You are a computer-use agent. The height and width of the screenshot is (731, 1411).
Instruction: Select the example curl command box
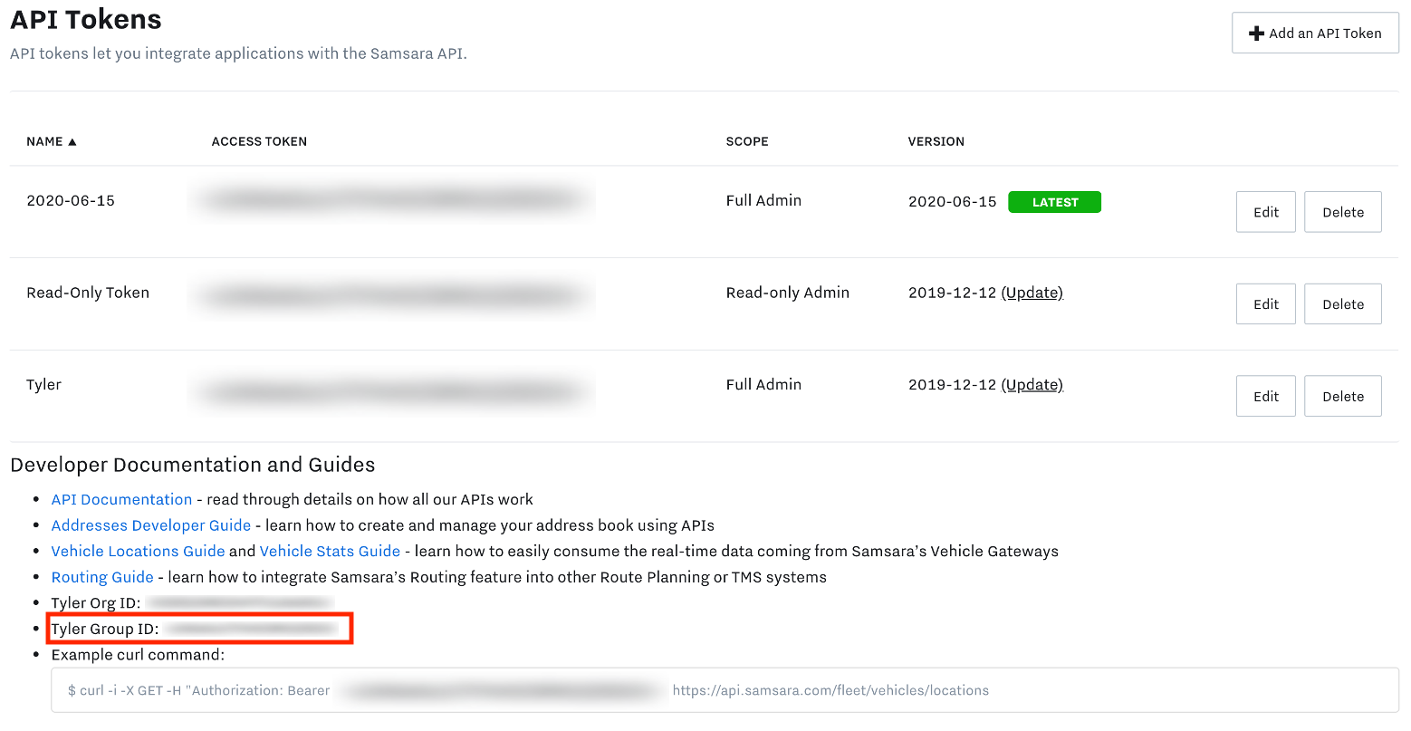[725, 690]
